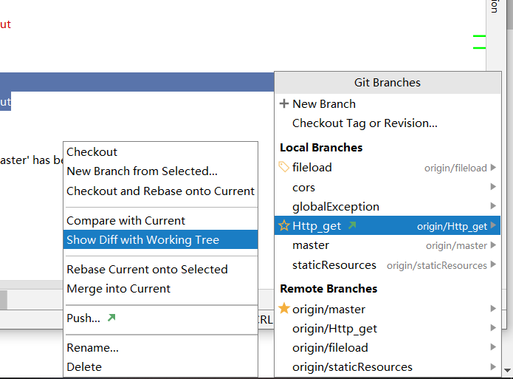Click the upper green marker in editor stripe
This screenshot has height=379, width=513.
tap(479, 35)
